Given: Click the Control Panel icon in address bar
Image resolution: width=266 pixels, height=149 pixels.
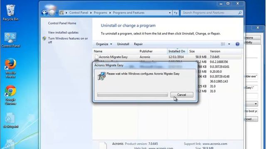Looking at the screenshot, I should click(62, 13).
